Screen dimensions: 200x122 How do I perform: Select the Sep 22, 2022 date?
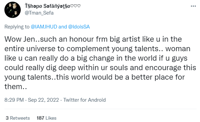43,100
